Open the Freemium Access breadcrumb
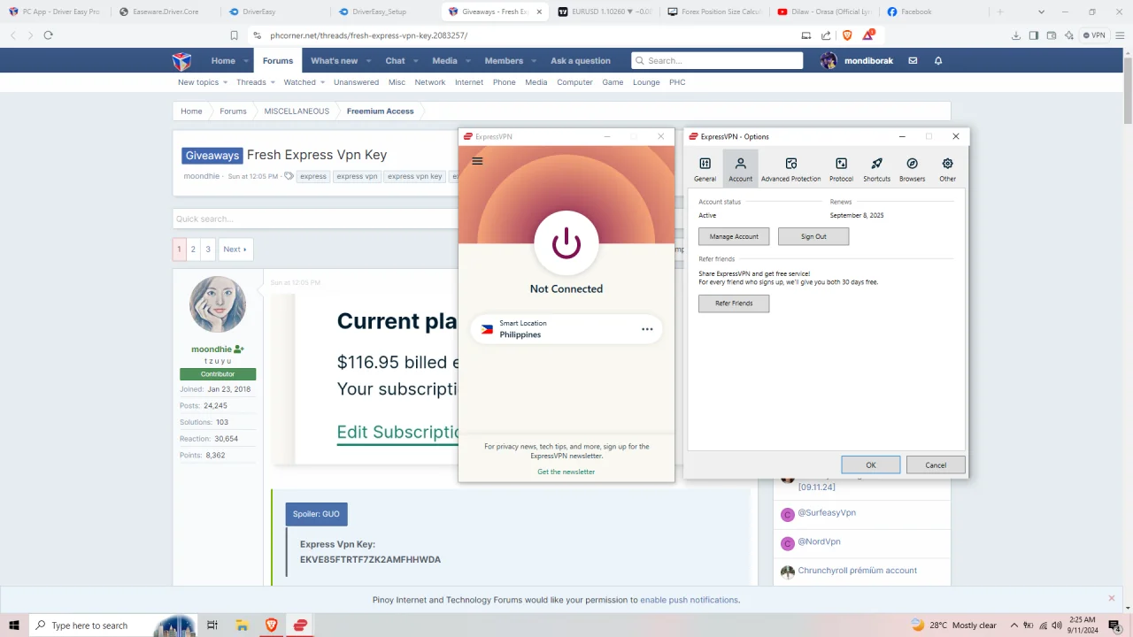Viewport: 1133px width, 637px height. pyautogui.click(x=380, y=111)
